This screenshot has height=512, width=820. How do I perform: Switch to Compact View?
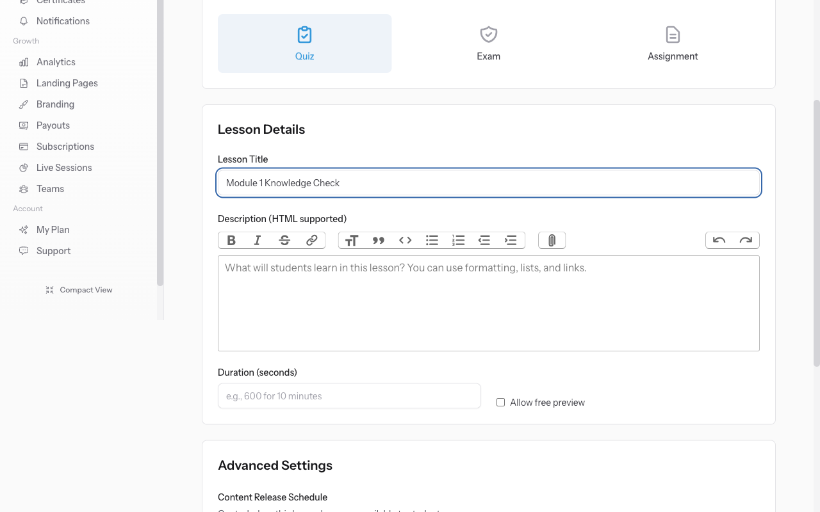(x=78, y=289)
